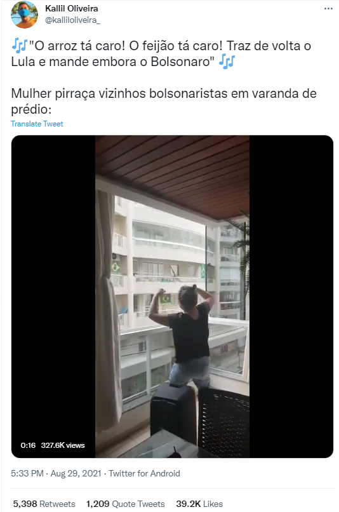
Task: Open the Kallil Oliveira display name
Action: (x=72, y=8)
